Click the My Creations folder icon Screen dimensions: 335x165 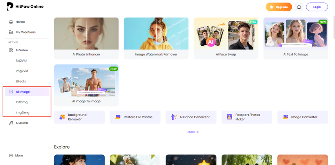[11, 32]
